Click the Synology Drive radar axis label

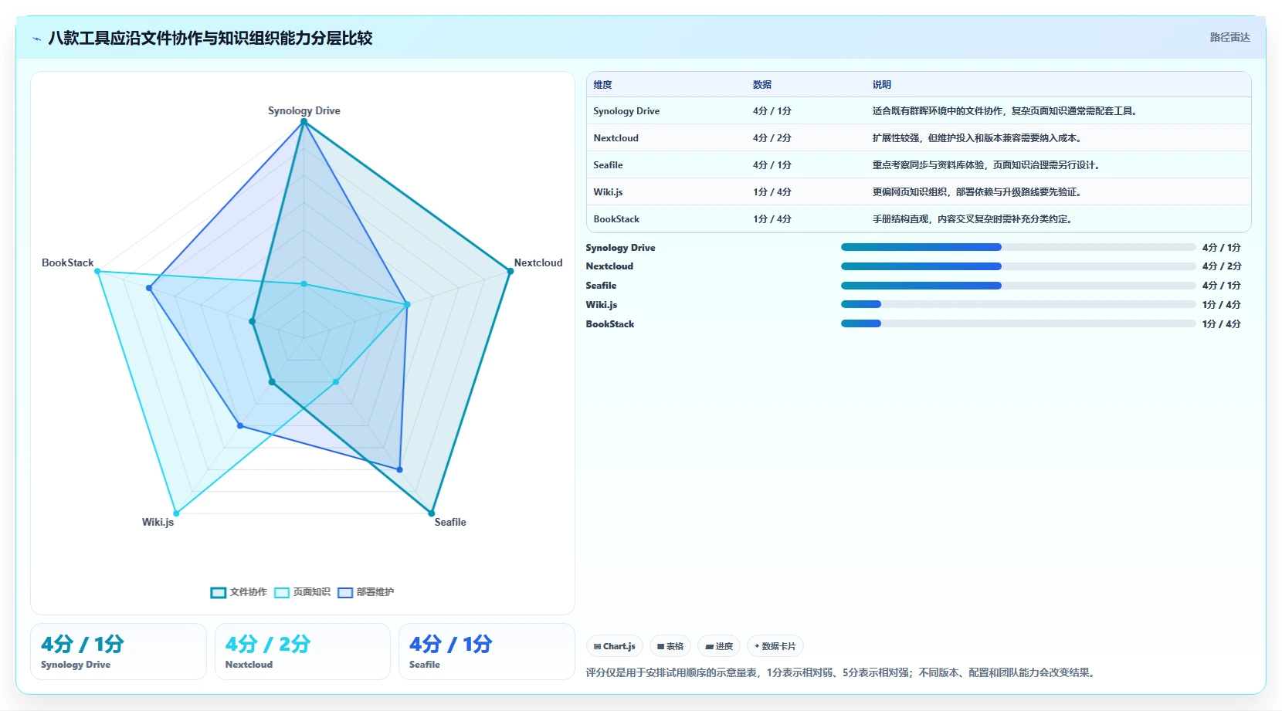coord(304,110)
